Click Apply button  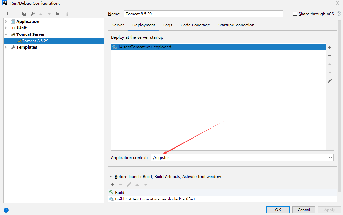[x=329, y=210]
